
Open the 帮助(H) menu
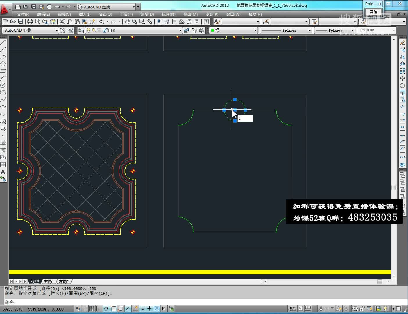pos(255,14)
